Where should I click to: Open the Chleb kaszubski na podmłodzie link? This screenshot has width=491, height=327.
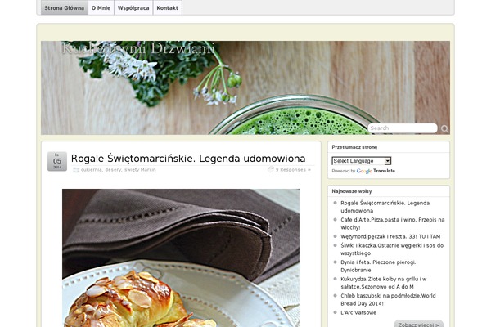388,299
